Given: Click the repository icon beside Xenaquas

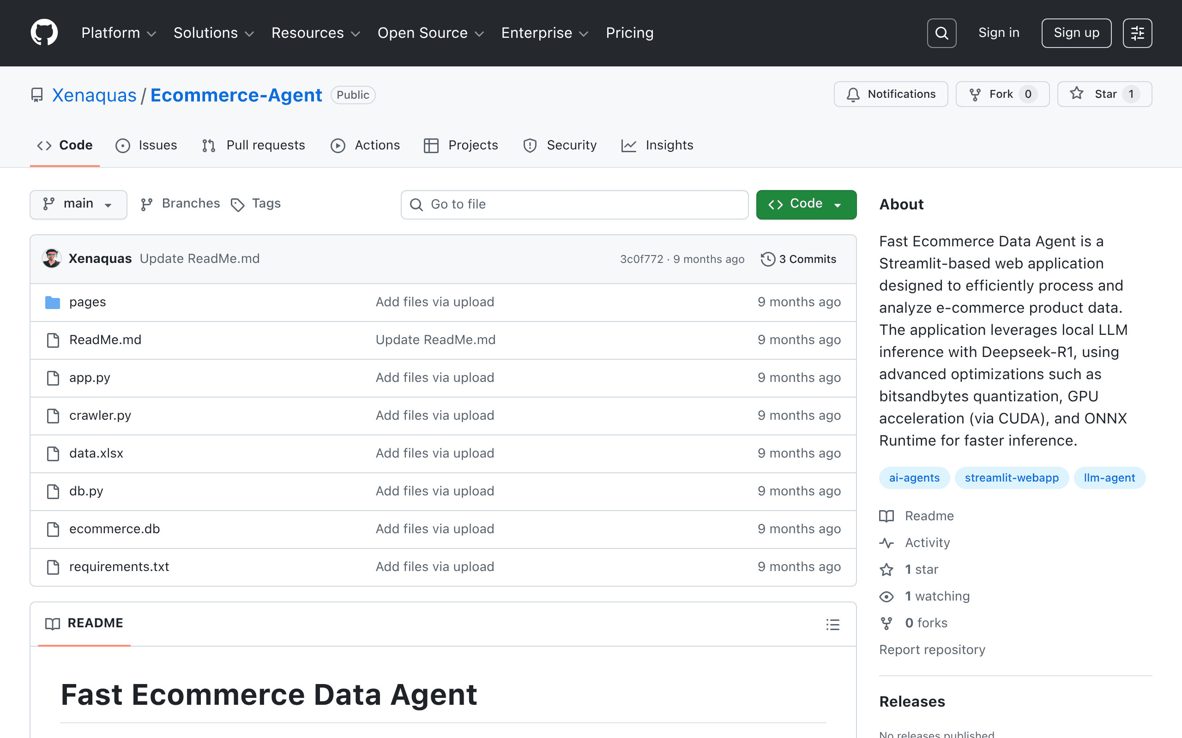Looking at the screenshot, I should [37, 95].
